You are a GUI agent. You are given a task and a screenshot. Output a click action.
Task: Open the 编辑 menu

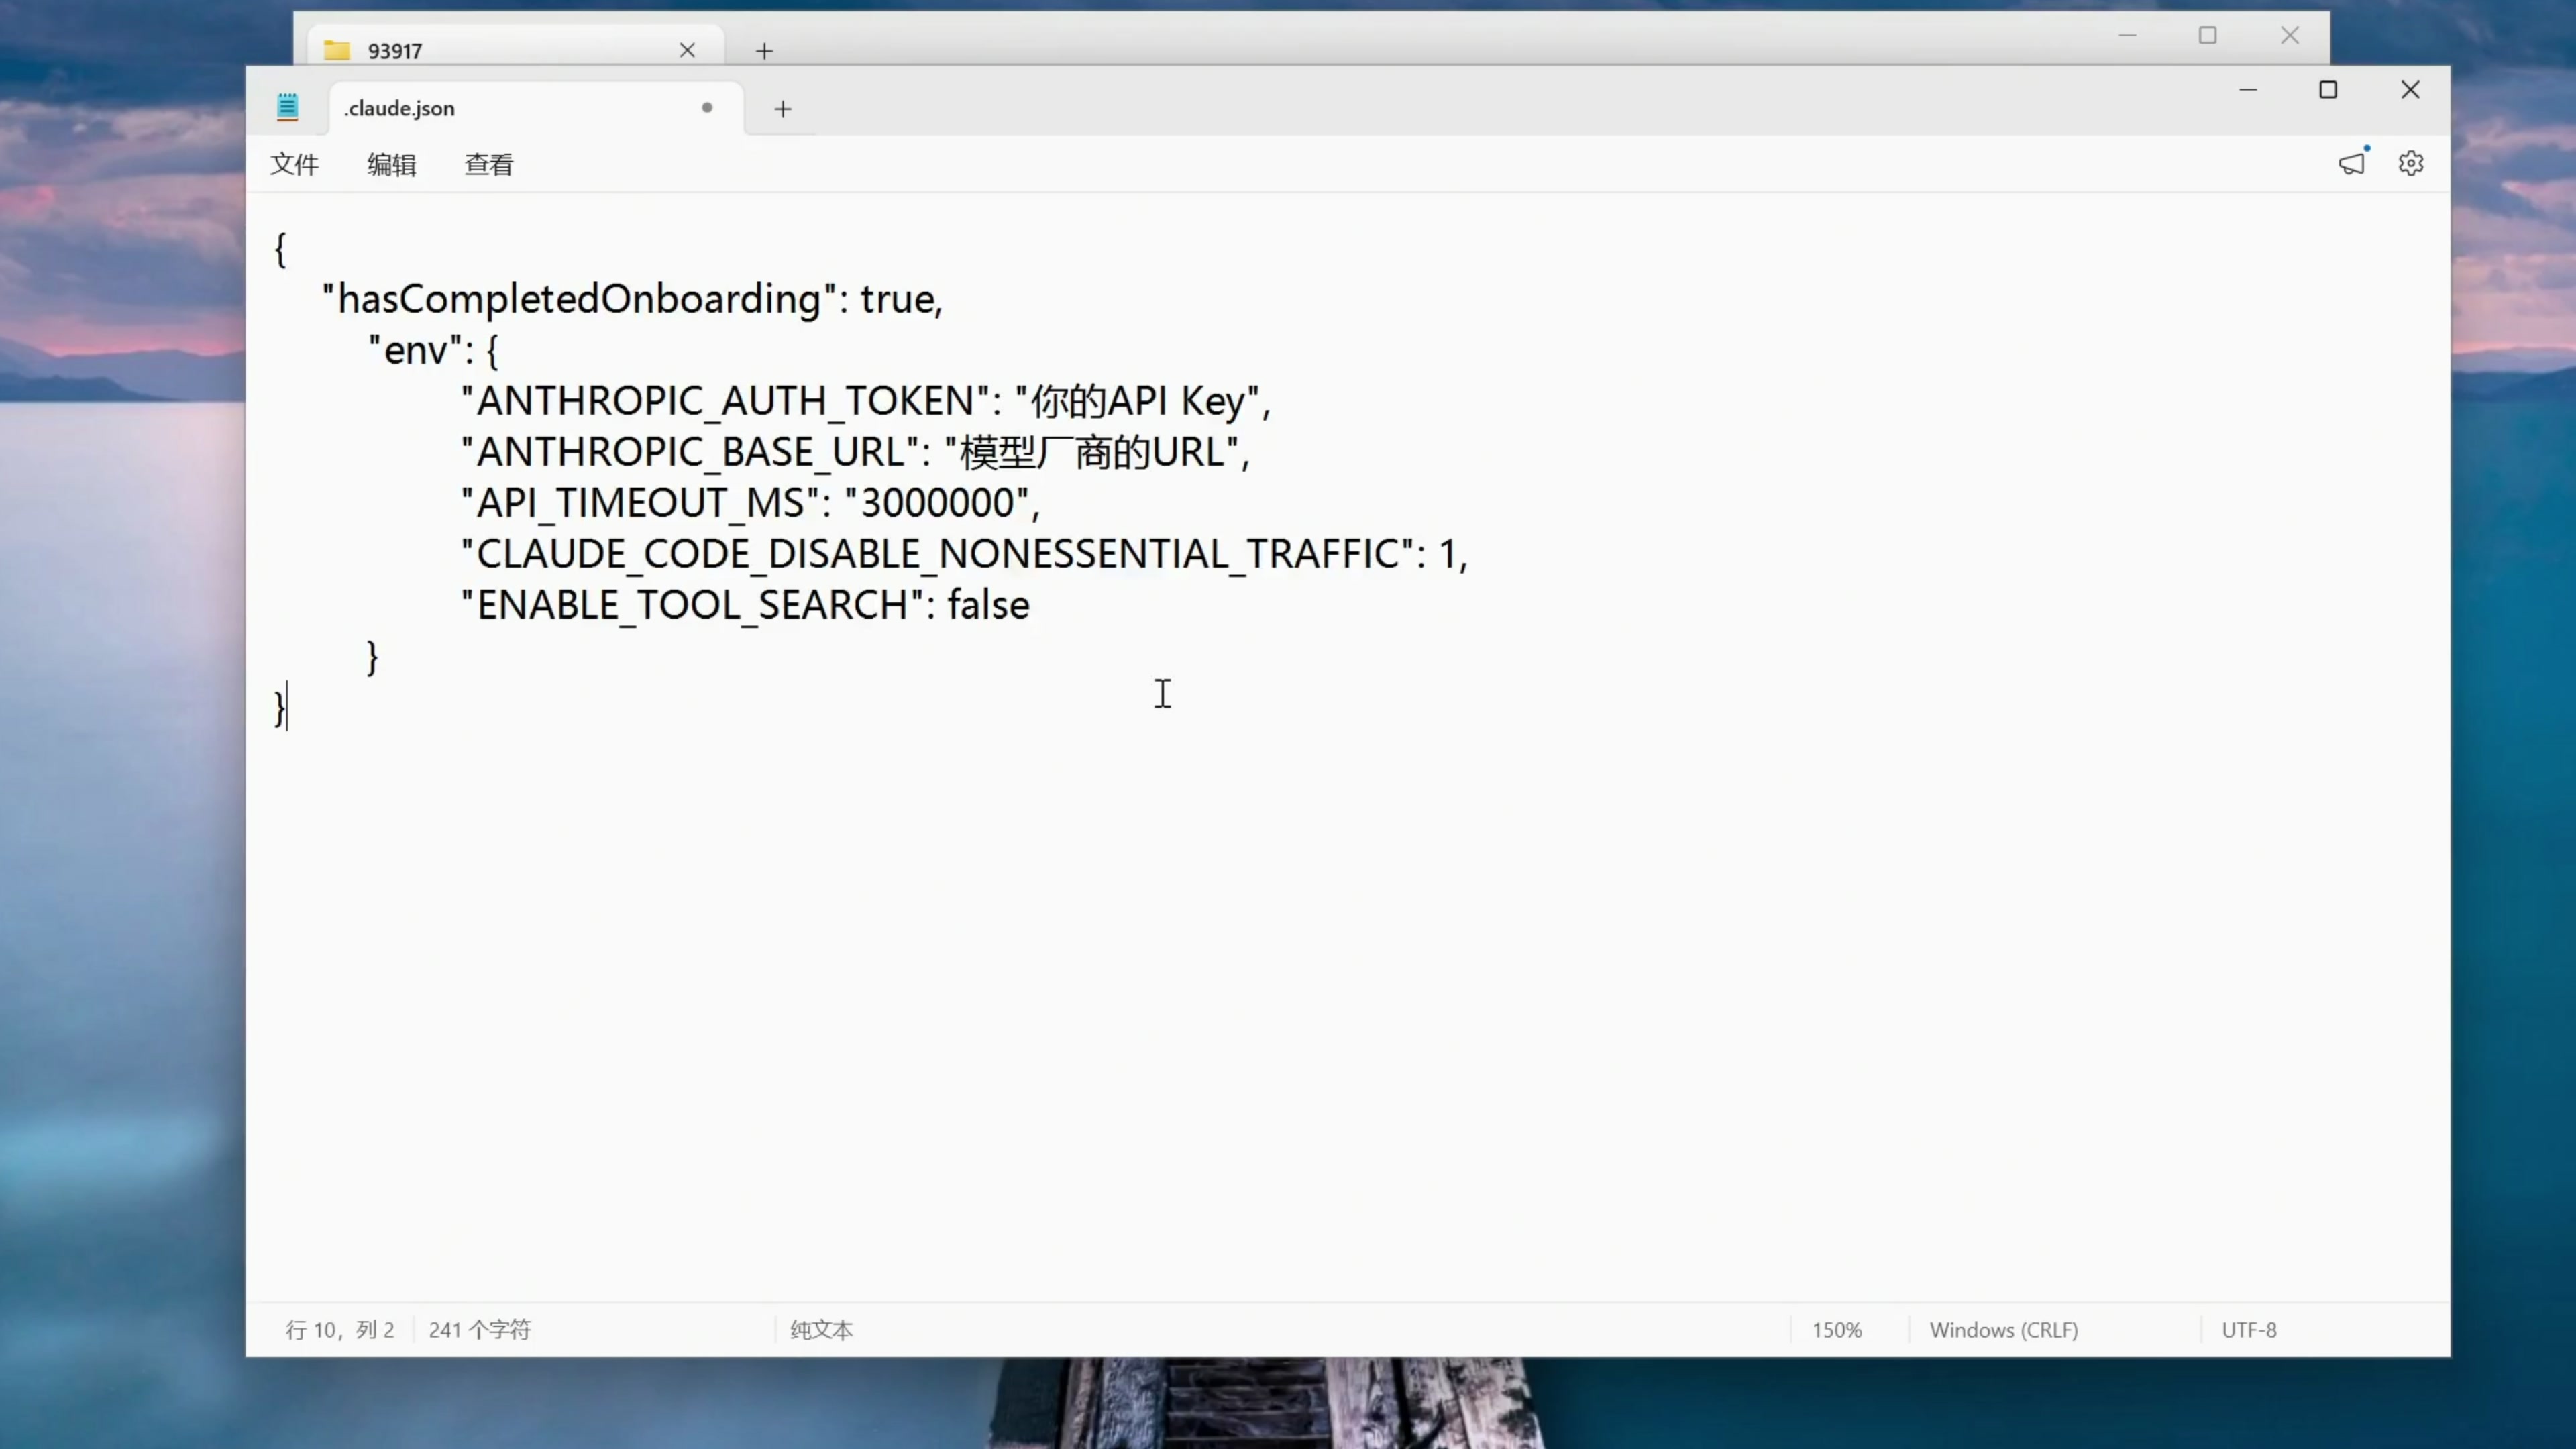pos(391,164)
